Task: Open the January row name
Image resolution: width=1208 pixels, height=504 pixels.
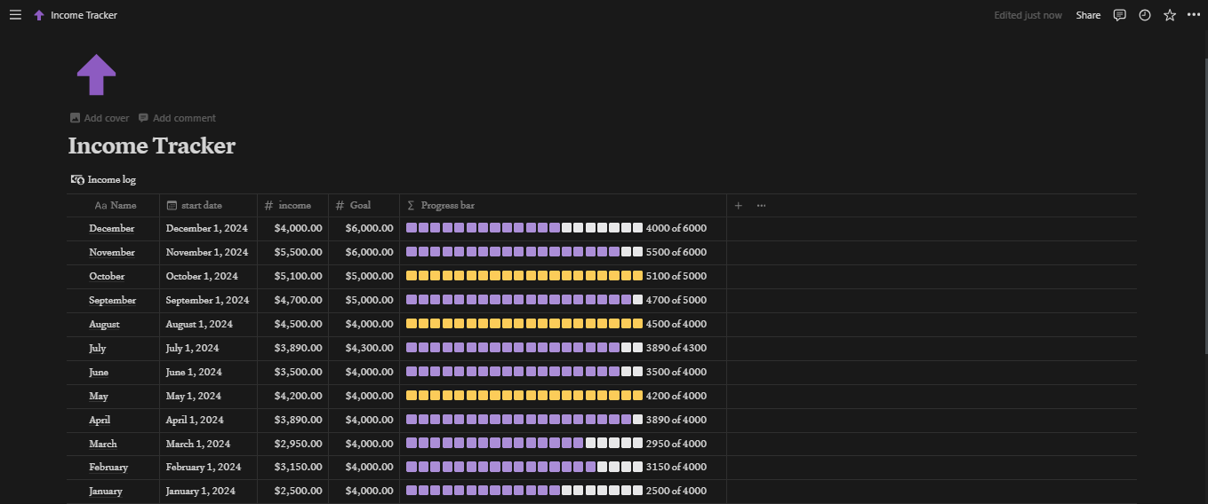Action: [x=106, y=492]
